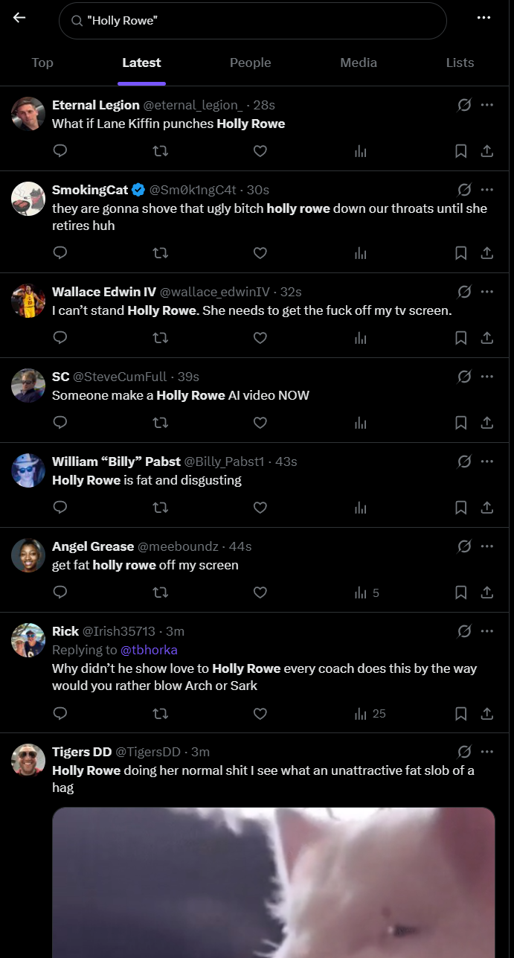Click the back arrow icon
The image size is (514, 958).
click(19, 18)
